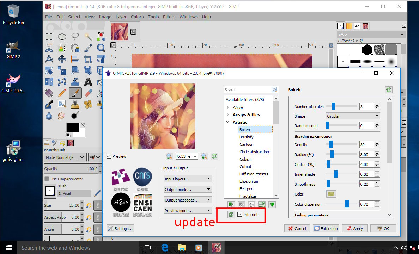This screenshot has height=254, width=419.
Task: Toggle the Preview checkbox
Action: (109, 156)
